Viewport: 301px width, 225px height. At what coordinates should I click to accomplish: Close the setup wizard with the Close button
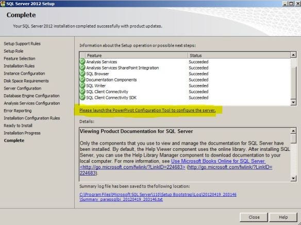tap(254, 217)
